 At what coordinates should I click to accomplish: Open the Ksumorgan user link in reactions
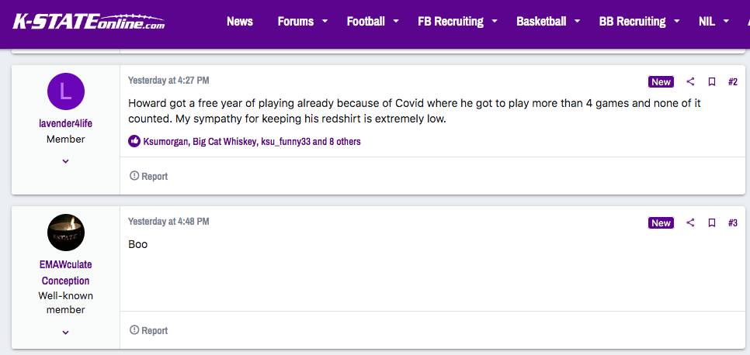tap(165, 142)
